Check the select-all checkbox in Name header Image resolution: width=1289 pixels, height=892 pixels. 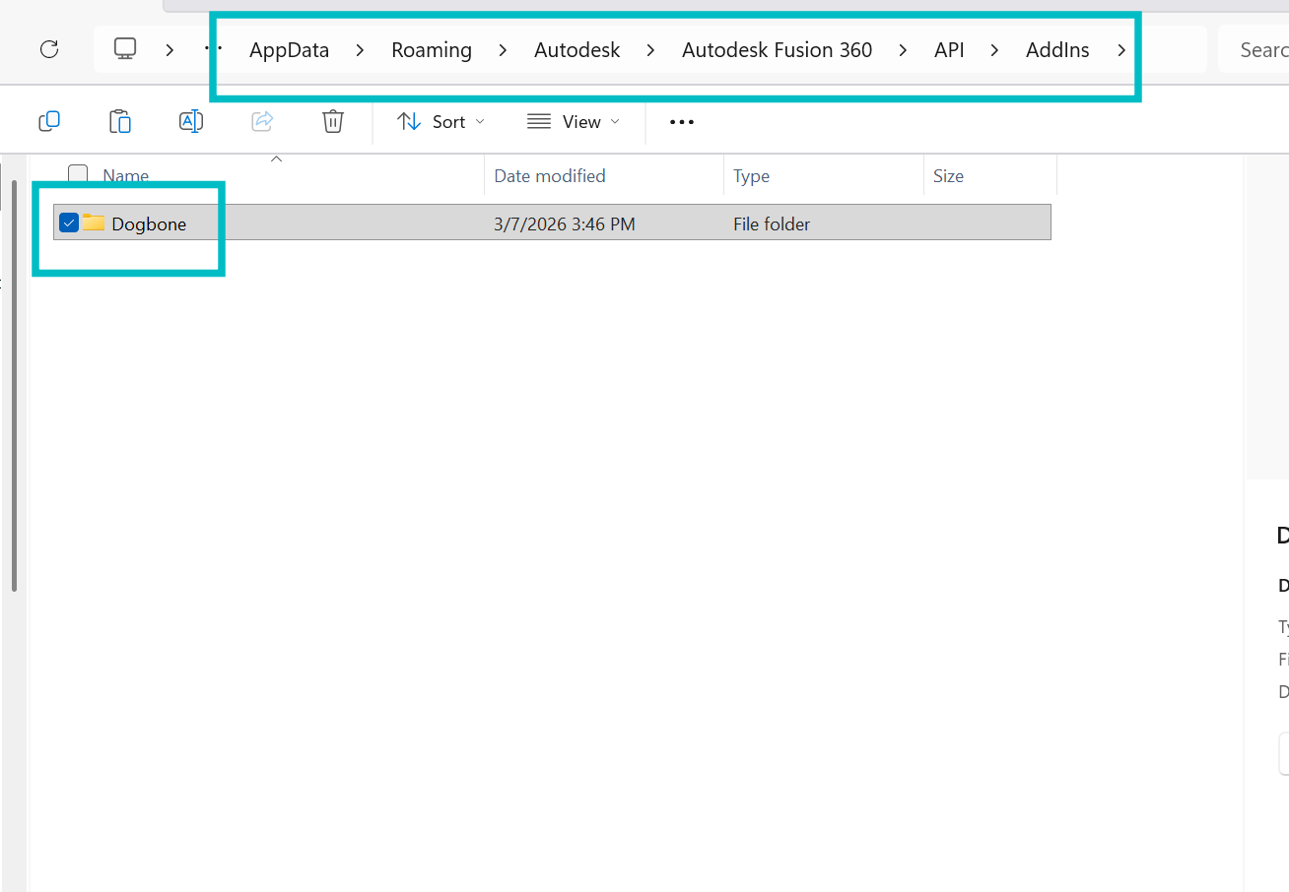coord(77,173)
